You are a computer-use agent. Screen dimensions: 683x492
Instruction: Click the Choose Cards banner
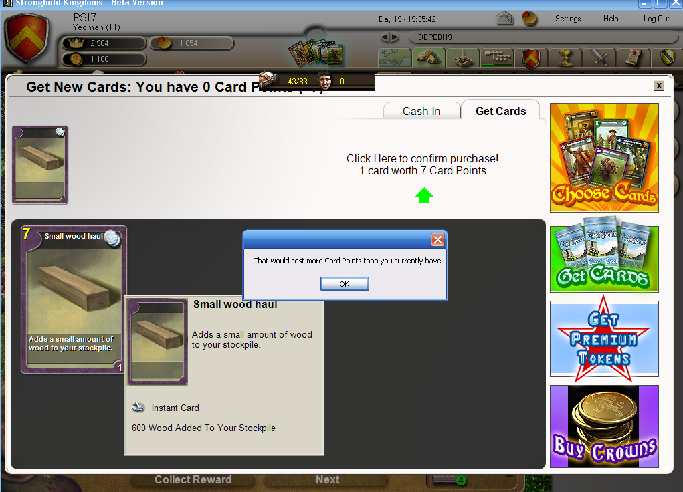[x=604, y=158]
